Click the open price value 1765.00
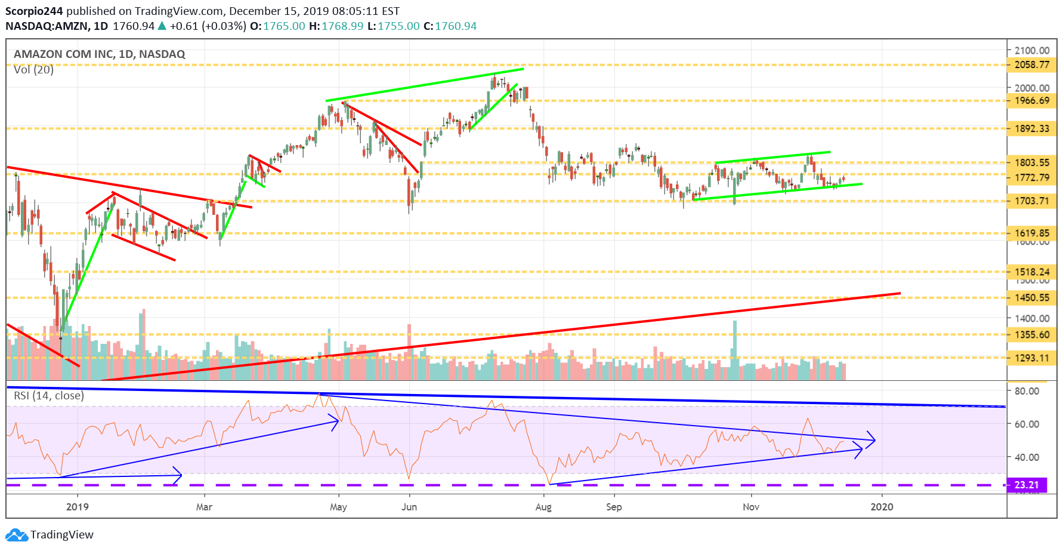This screenshot has height=551, width=1063. point(284,26)
